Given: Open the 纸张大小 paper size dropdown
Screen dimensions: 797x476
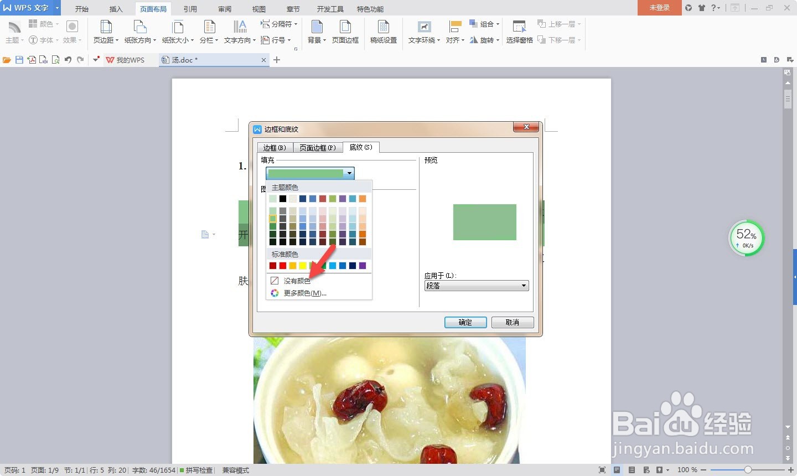Looking at the screenshot, I should pos(178,32).
